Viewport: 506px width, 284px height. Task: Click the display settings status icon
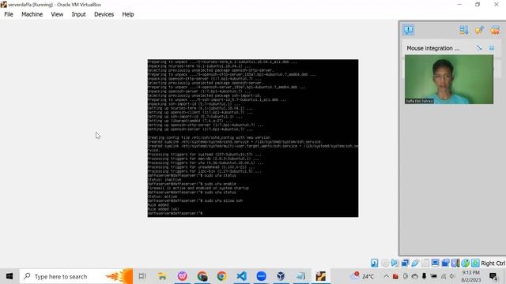point(435,263)
